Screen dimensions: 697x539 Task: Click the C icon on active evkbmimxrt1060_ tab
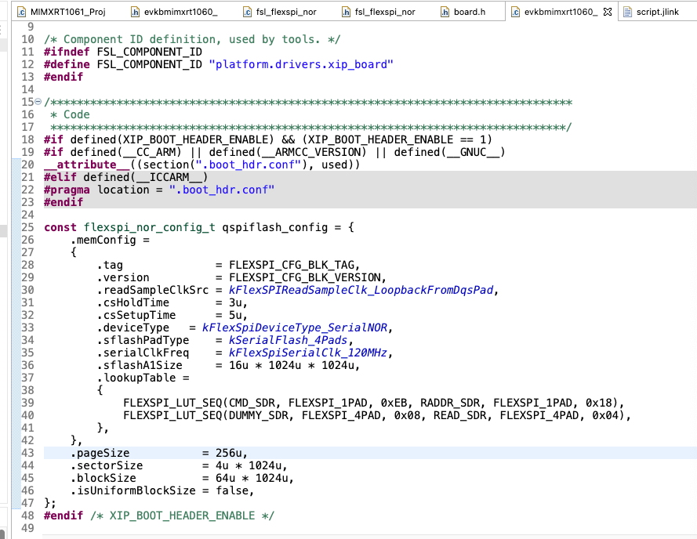(x=515, y=11)
